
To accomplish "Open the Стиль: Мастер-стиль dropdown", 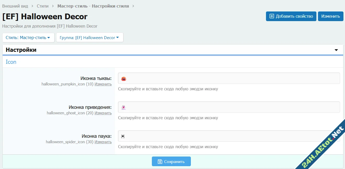I will (28, 37).
